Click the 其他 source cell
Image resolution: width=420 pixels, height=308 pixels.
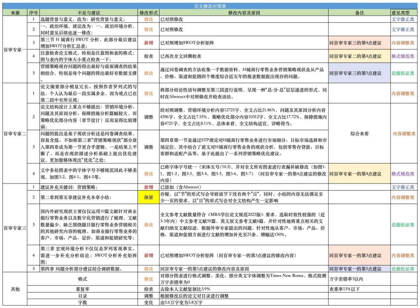[15, 289]
